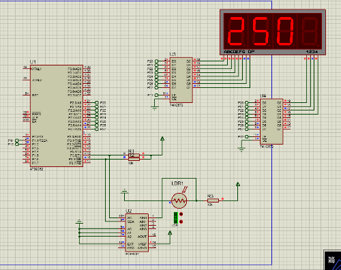Image resolution: width=341 pixels, height=270 pixels.
Task: Click the LDR increase-light red button
Action: coord(181,214)
